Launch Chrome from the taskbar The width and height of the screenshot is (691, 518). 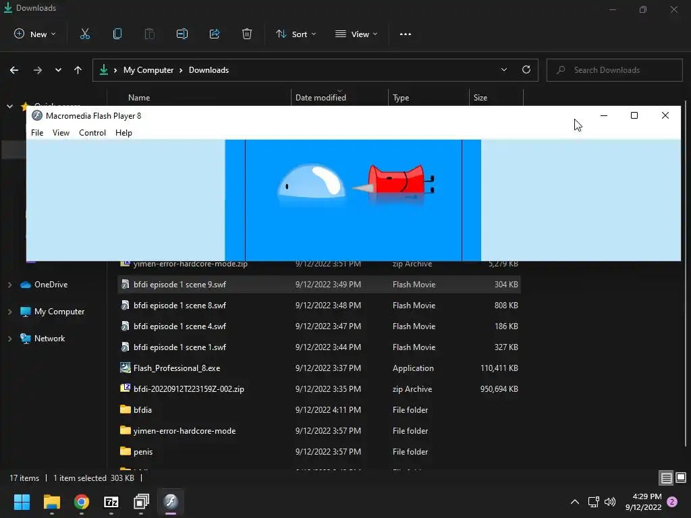click(x=82, y=502)
